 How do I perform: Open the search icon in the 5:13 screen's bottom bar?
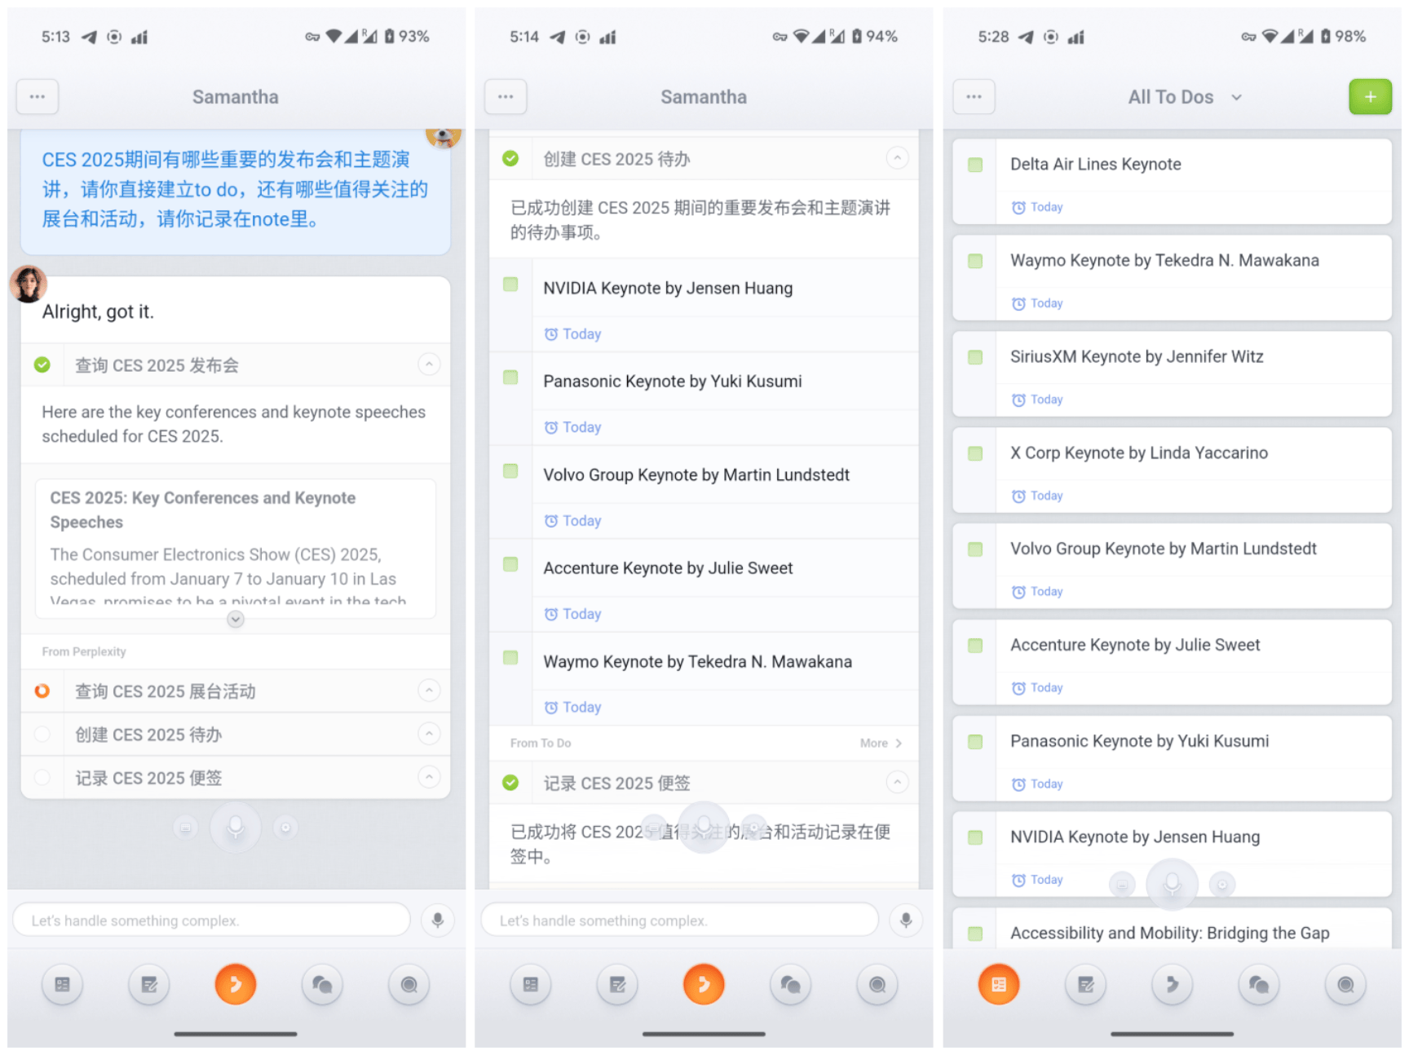[x=409, y=984]
